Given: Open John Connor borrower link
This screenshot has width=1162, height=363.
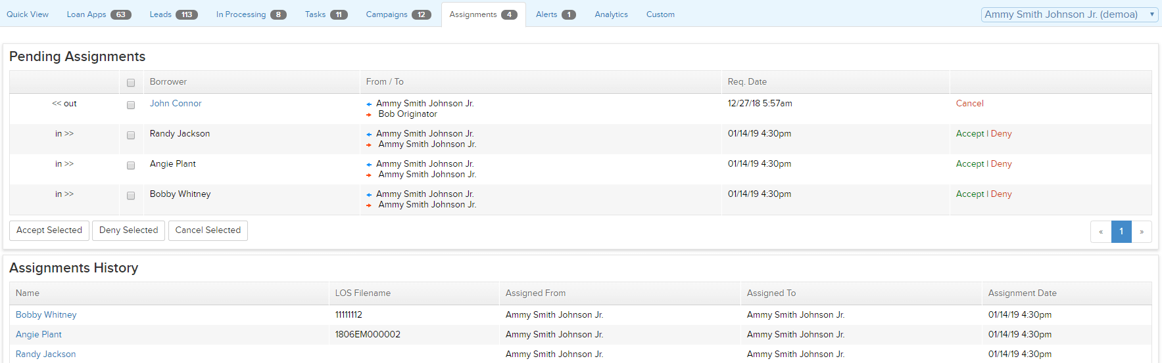Looking at the screenshot, I should tap(176, 104).
